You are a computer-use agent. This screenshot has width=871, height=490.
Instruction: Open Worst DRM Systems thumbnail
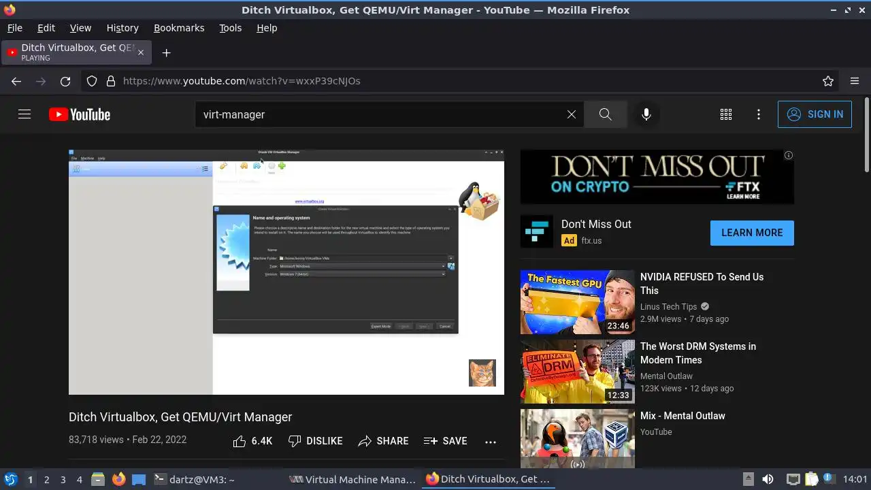(x=578, y=372)
